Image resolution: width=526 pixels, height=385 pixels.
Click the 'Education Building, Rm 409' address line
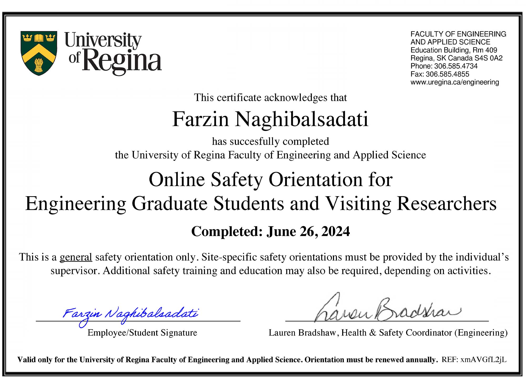tap(454, 50)
